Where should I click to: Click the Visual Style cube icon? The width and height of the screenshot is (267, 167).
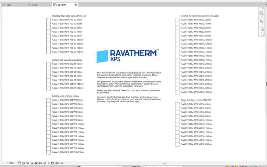(23, 163)
